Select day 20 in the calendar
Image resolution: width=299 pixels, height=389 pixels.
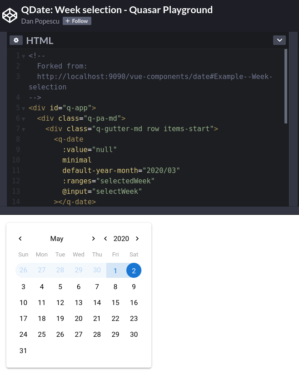pyautogui.click(x=79, y=319)
